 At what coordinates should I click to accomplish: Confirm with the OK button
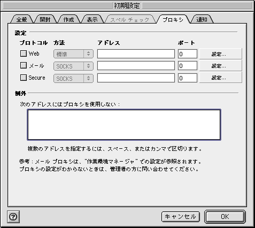[x=225, y=217]
